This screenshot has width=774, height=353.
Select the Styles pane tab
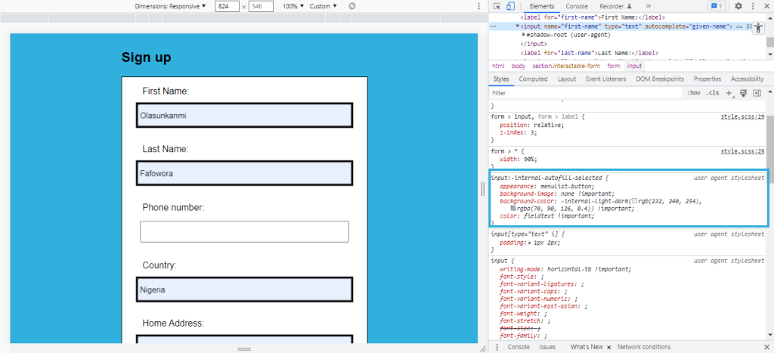click(501, 79)
